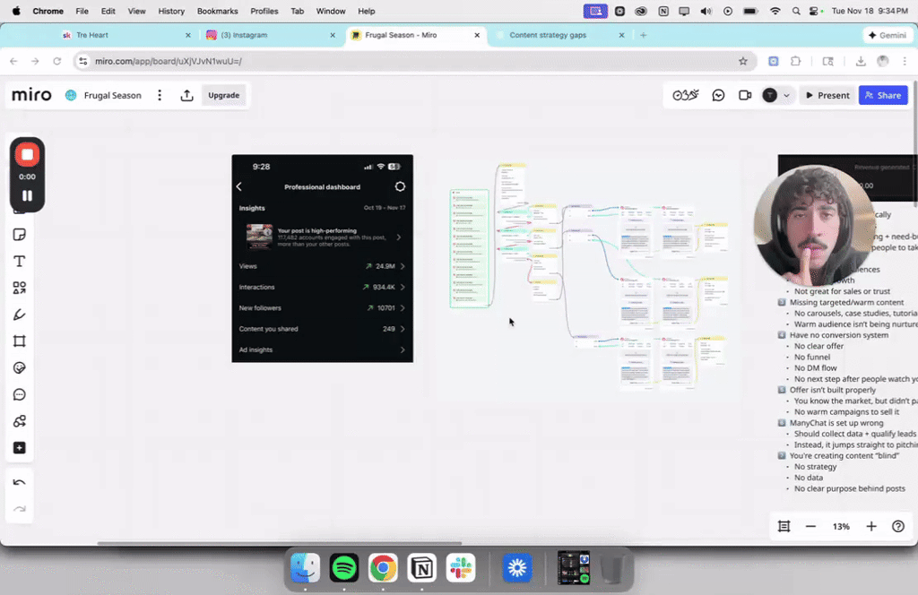Open the reactions and timer tools

tap(686, 95)
